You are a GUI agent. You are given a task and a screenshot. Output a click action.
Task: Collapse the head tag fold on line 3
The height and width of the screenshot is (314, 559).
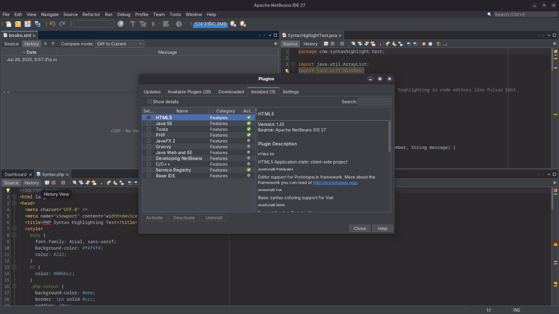14,203
